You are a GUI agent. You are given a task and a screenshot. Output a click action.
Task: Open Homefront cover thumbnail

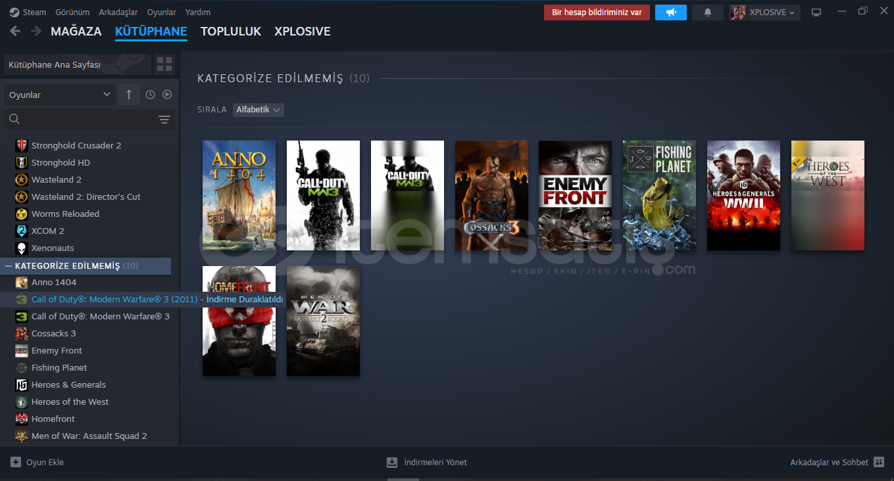tap(239, 321)
